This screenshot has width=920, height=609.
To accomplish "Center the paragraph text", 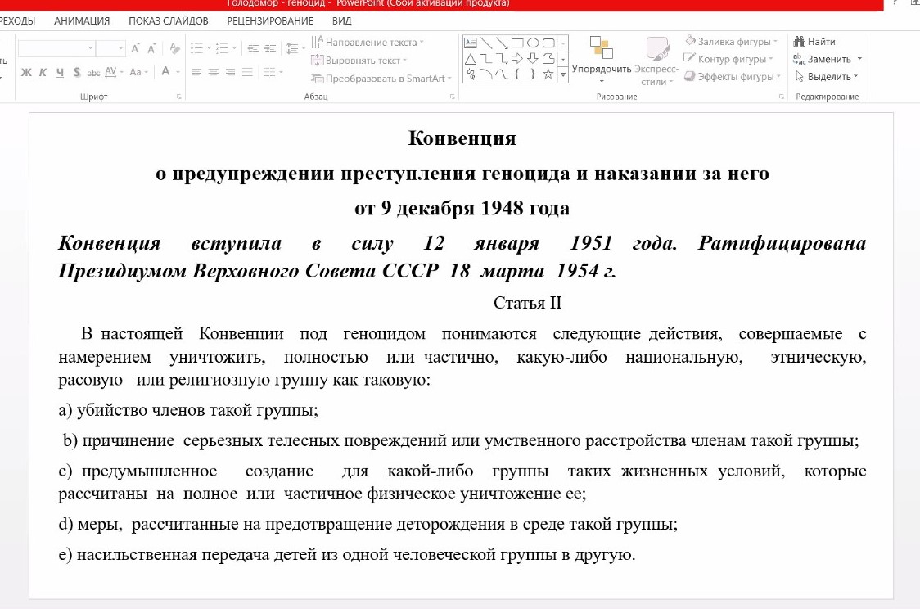I will (x=214, y=72).
